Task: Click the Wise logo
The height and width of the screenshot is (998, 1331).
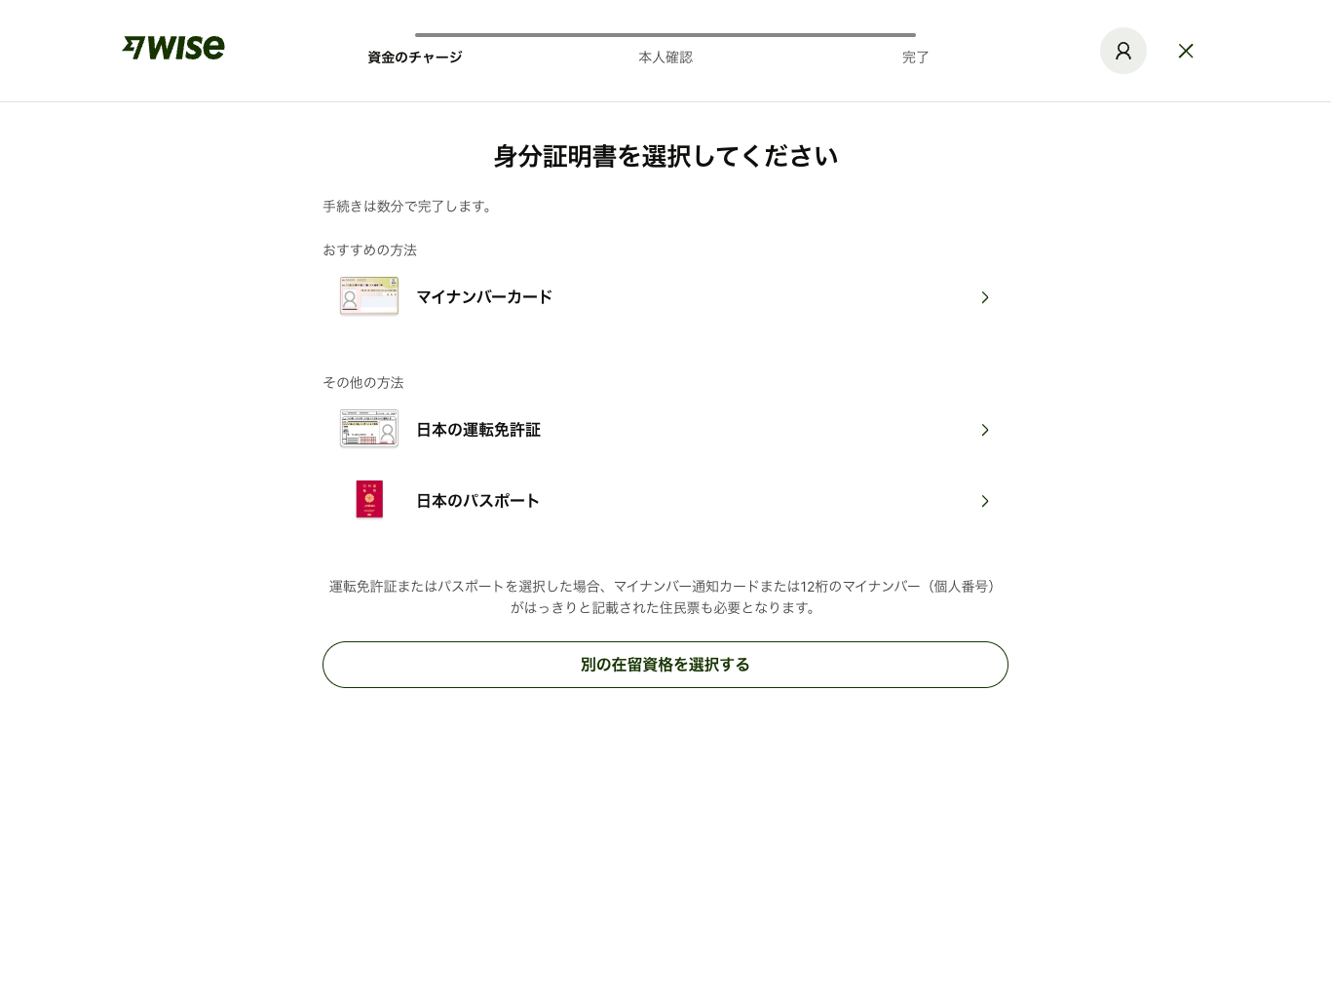Action: tap(173, 48)
